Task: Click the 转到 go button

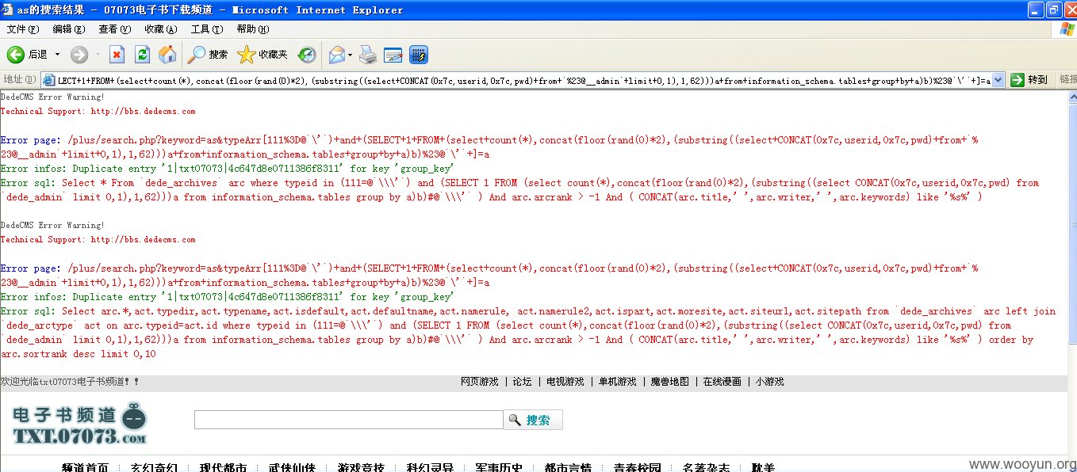Action: coord(1030,80)
